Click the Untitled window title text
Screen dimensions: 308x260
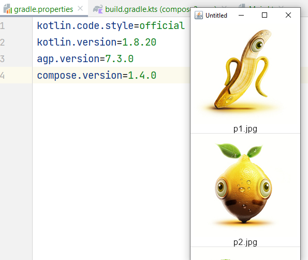(216, 16)
